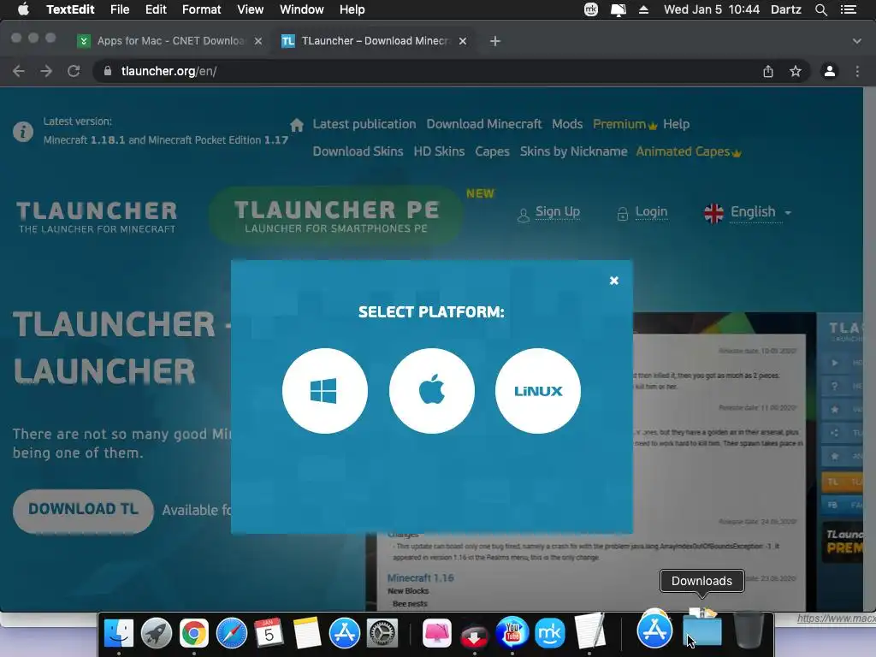Open the TextEdit menu
876x657 pixels.
click(70, 9)
